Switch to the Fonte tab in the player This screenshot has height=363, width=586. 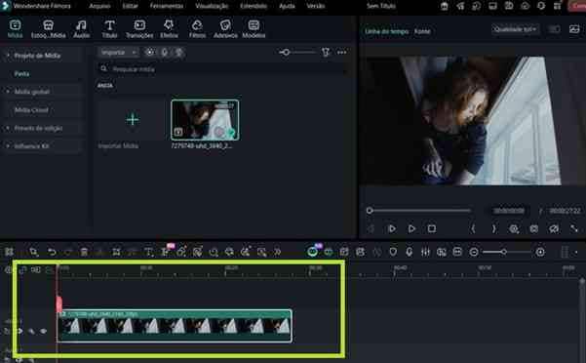422,31
